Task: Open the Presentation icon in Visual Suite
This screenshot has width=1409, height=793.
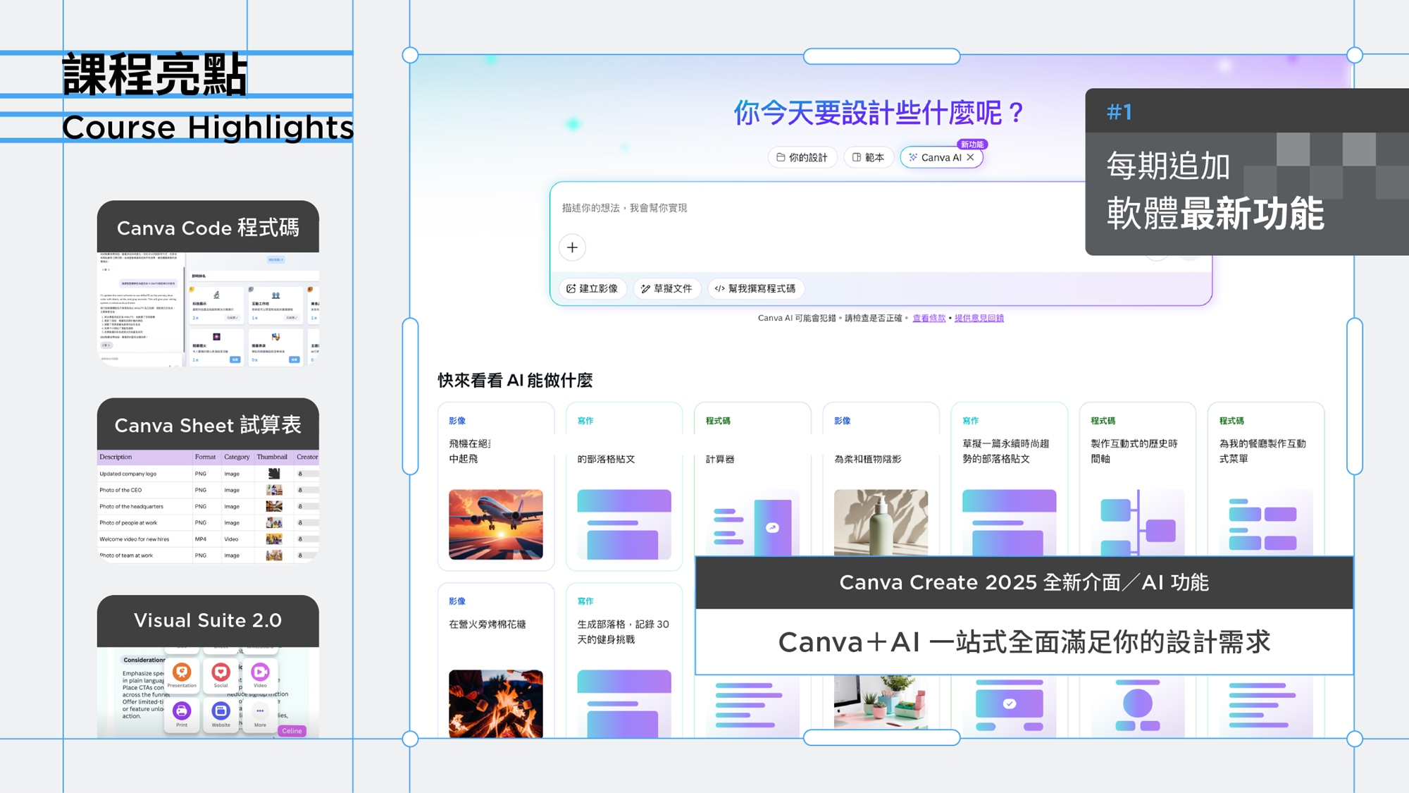Action: tap(182, 673)
